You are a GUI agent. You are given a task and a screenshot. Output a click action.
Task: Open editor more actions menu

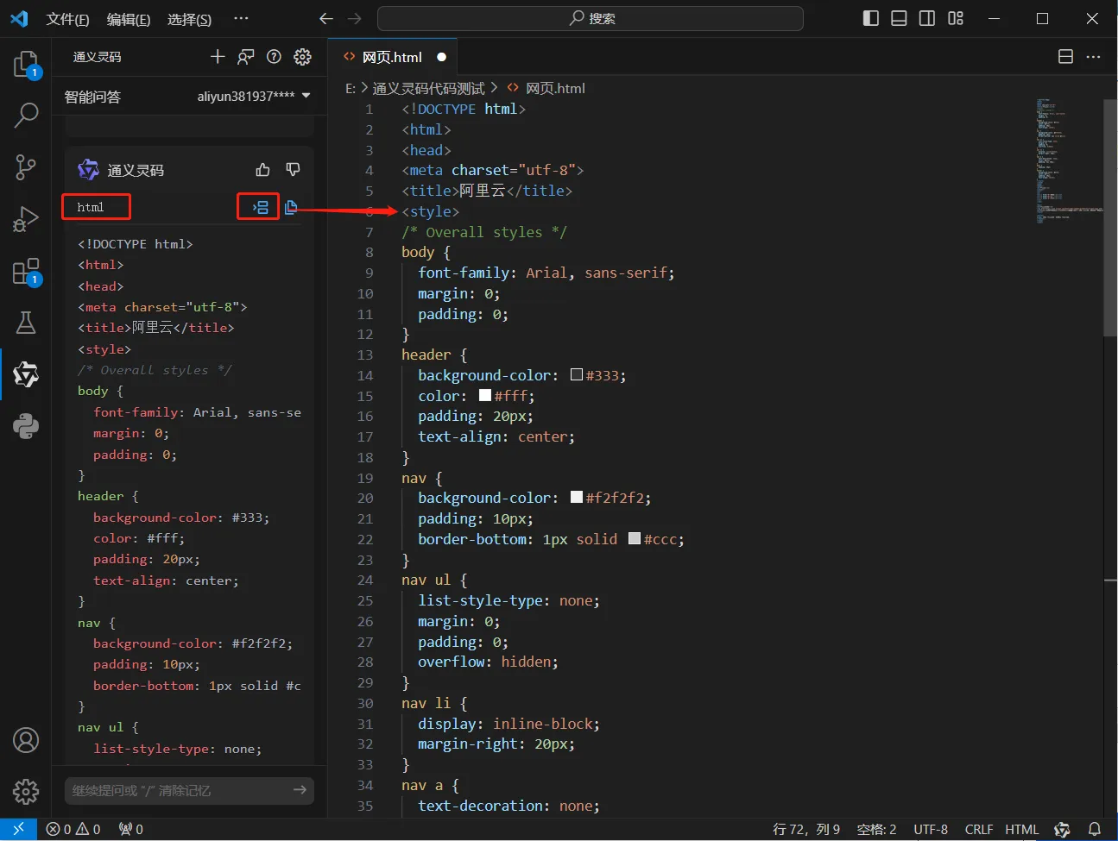(x=1094, y=57)
